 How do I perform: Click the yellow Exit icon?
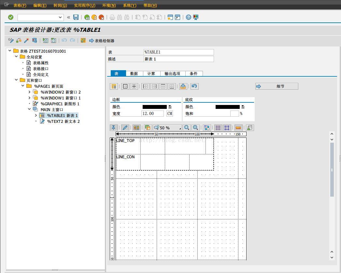coord(94,17)
